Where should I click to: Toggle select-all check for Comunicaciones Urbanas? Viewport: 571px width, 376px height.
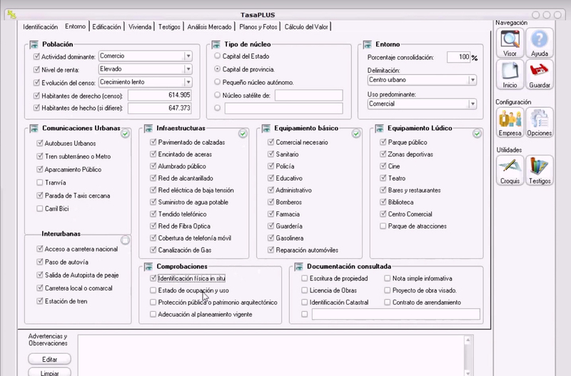(125, 134)
